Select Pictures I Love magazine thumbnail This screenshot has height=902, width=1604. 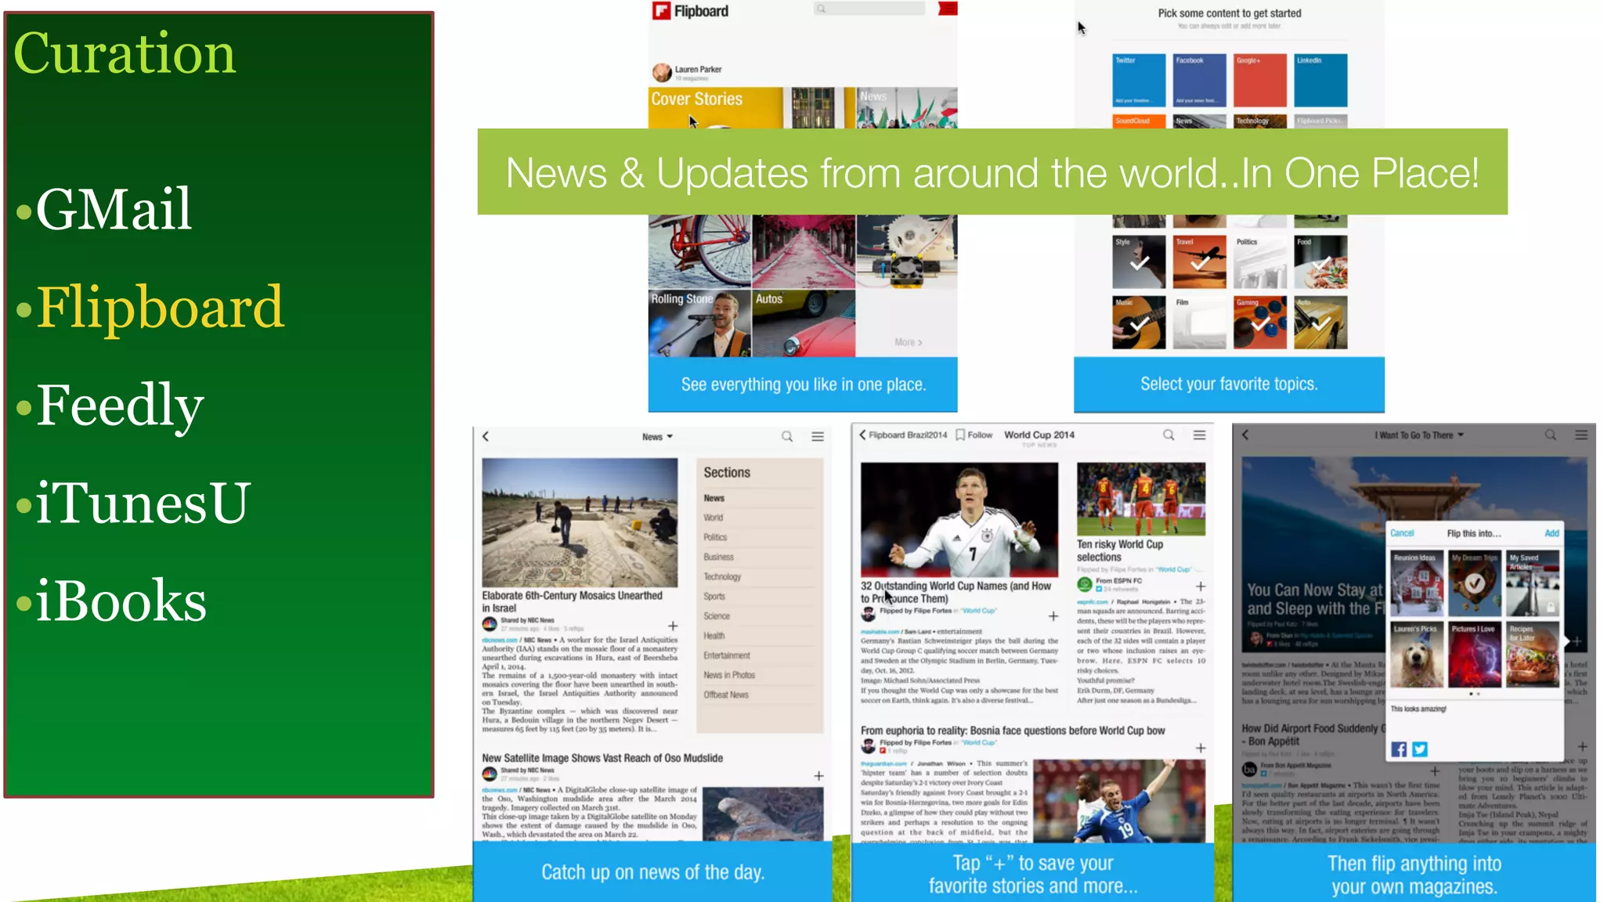click(1475, 655)
